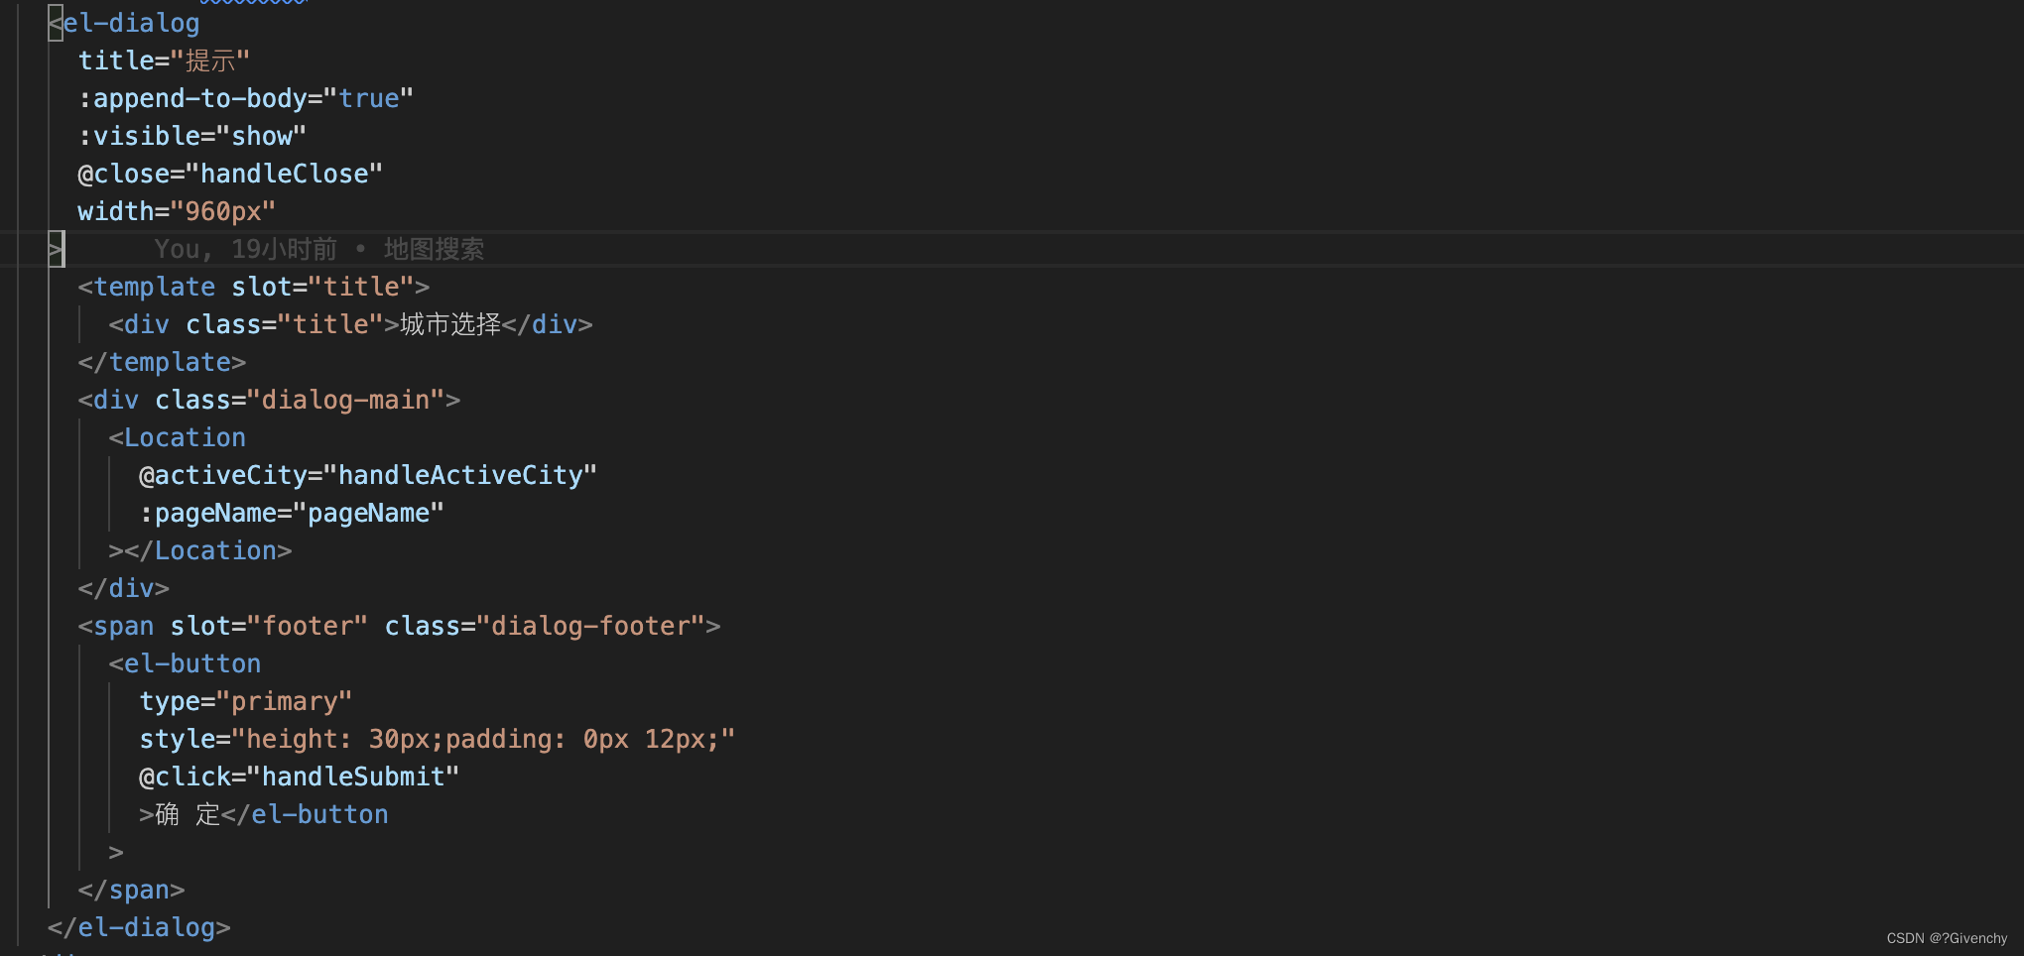Click the :append-to-body="true" line
Screen dimensions: 2024x956
pyautogui.click(x=245, y=98)
